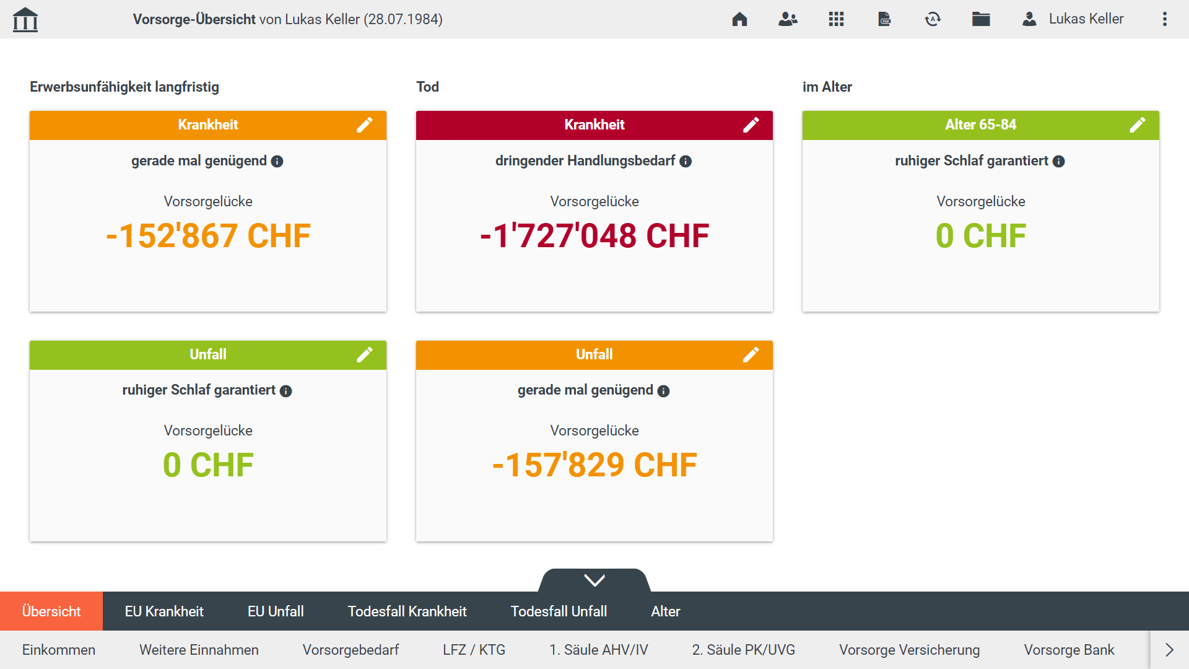
Task: Click the PDF export document icon
Action: click(x=884, y=19)
